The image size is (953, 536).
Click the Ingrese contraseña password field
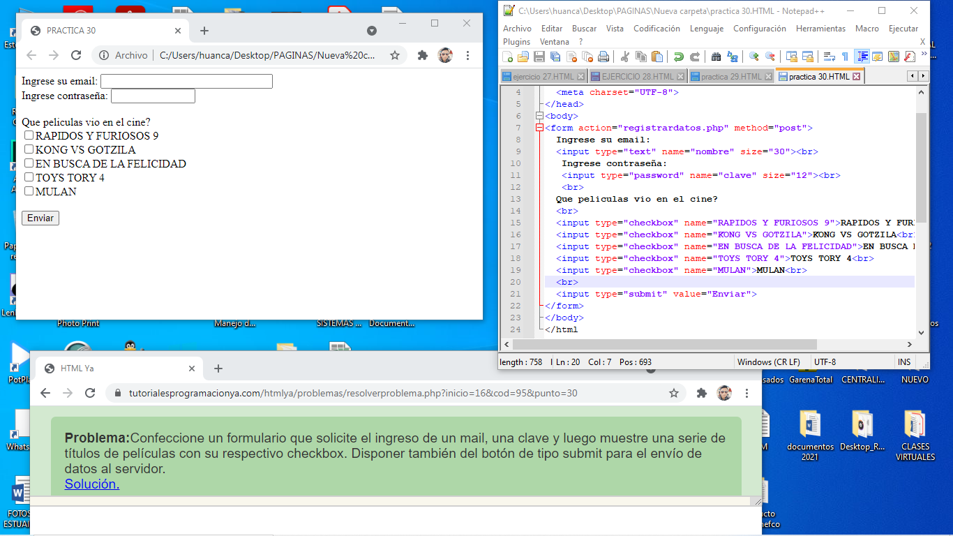click(x=153, y=96)
